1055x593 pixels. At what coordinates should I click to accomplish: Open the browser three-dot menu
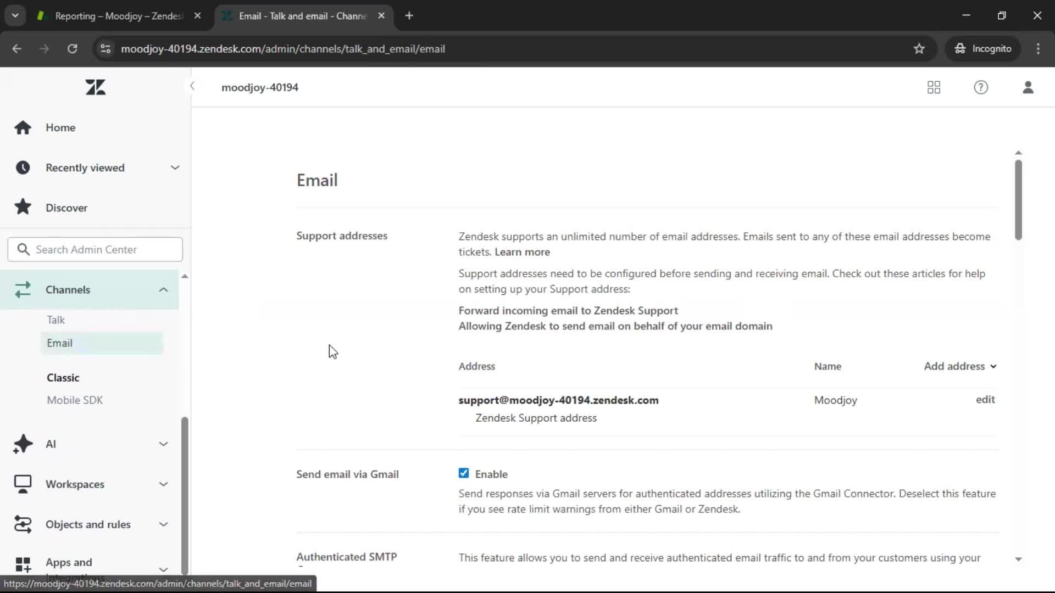click(x=1038, y=48)
